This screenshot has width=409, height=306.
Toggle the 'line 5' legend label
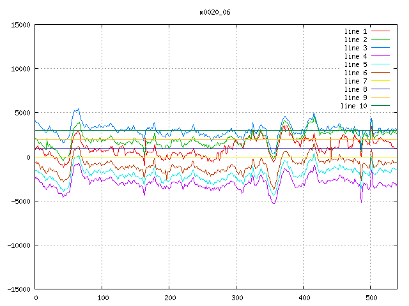click(x=355, y=64)
